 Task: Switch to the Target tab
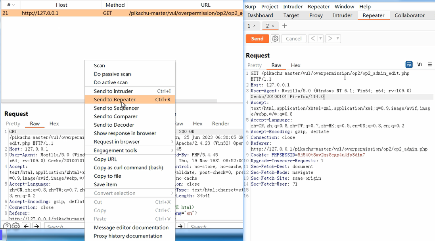(291, 15)
